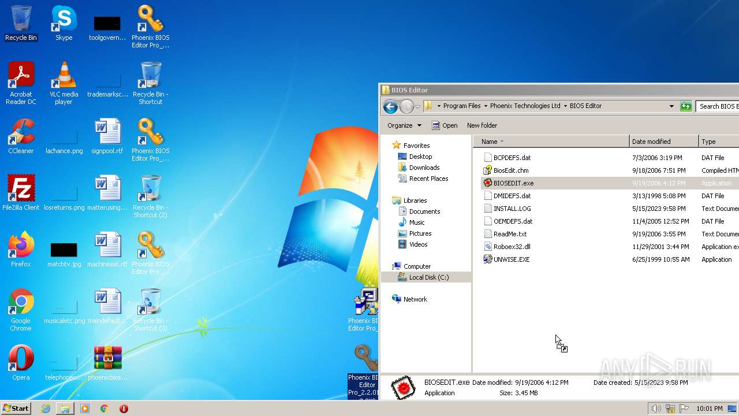Image resolution: width=739 pixels, height=416 pixels.
Task: Sort files by the Type column
Action: coord(719,142)
